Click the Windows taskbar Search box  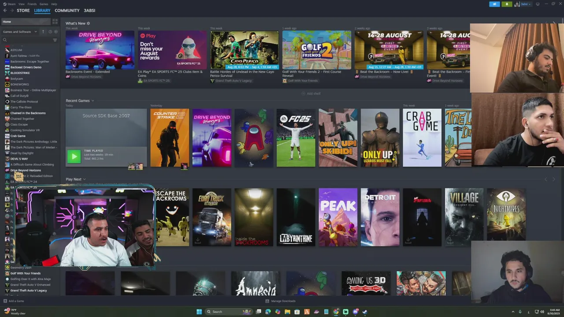click(229, 312)
